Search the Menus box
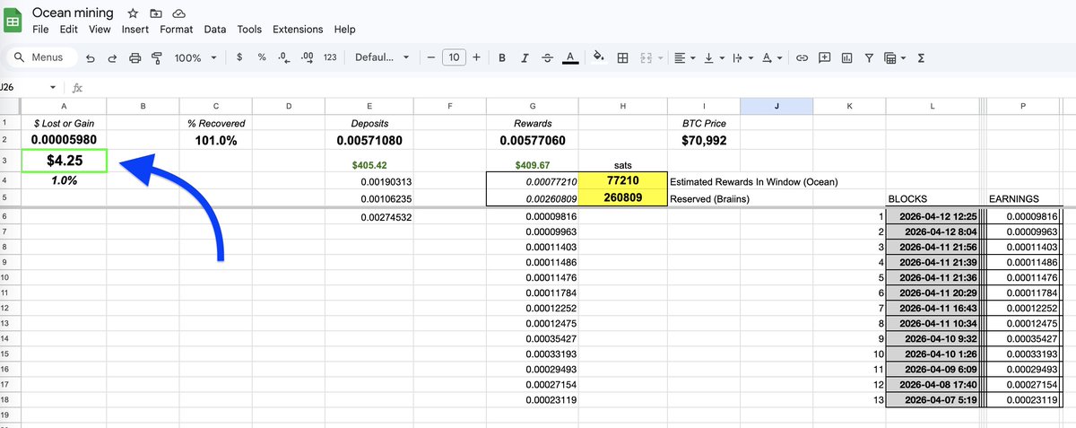 (40, 57)
